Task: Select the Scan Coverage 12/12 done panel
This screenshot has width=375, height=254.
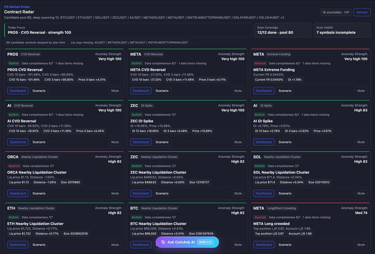Action: coord(282,30)
